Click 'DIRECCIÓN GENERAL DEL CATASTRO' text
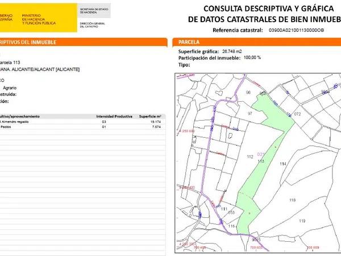This screenshot has width=341, height=256. click(x=92, y=25)
